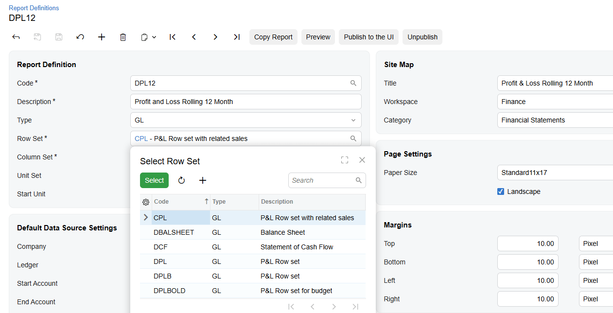Click the magnifier in the Code field
The height and width of the screenshot is (313, 613).
pos(353,83)
